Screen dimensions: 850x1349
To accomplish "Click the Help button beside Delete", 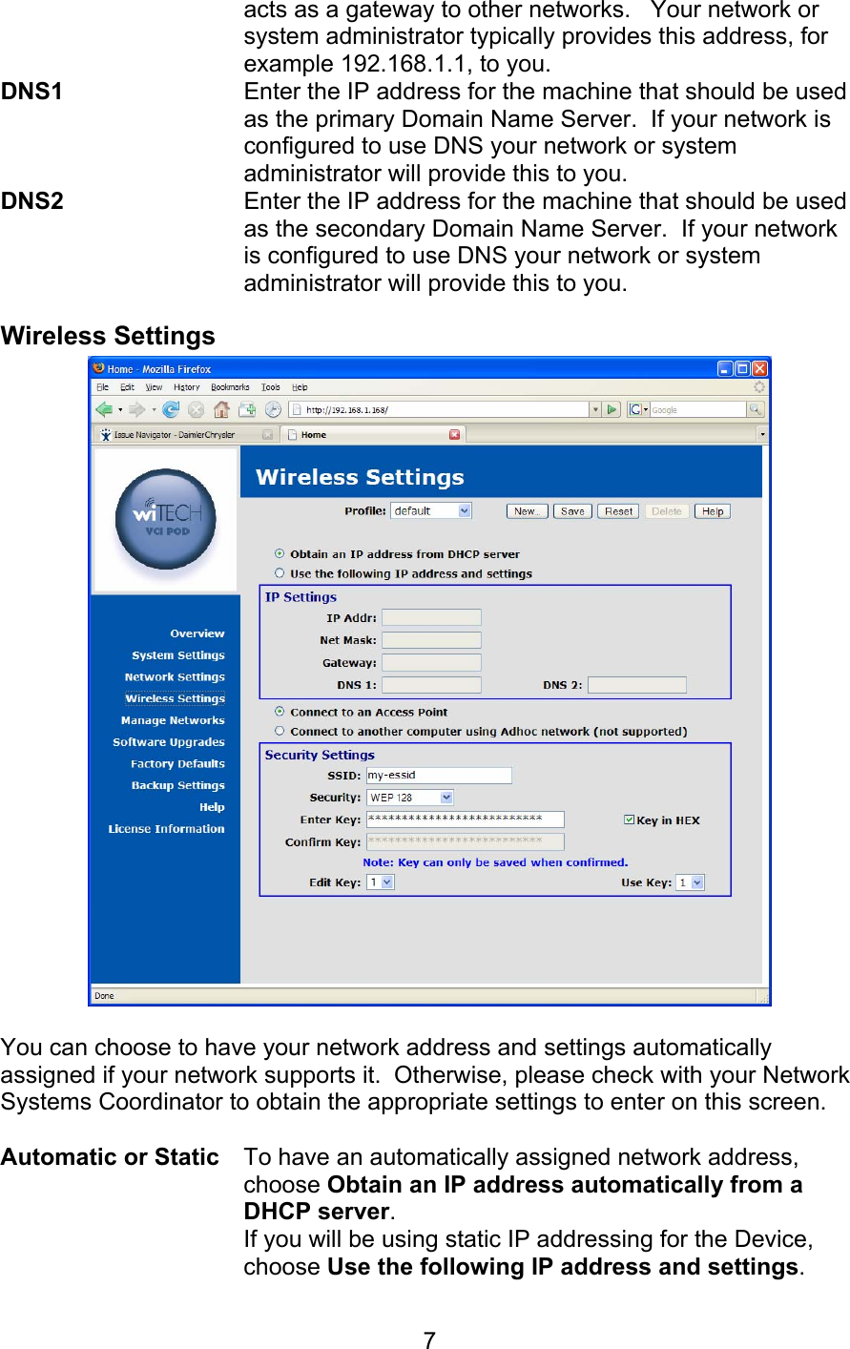I will tap(712, 511).
